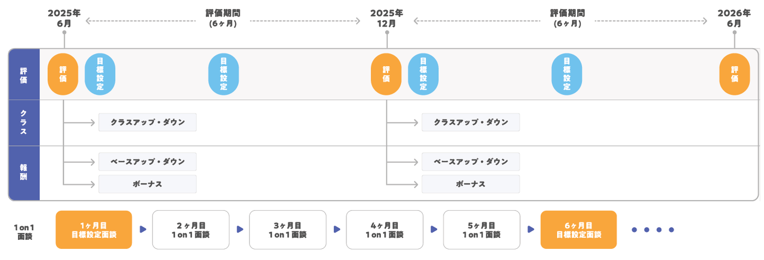
Task: Click the arrow between 1ヶ月目 and 2ヶ月目 boxes
Action: 142,229
